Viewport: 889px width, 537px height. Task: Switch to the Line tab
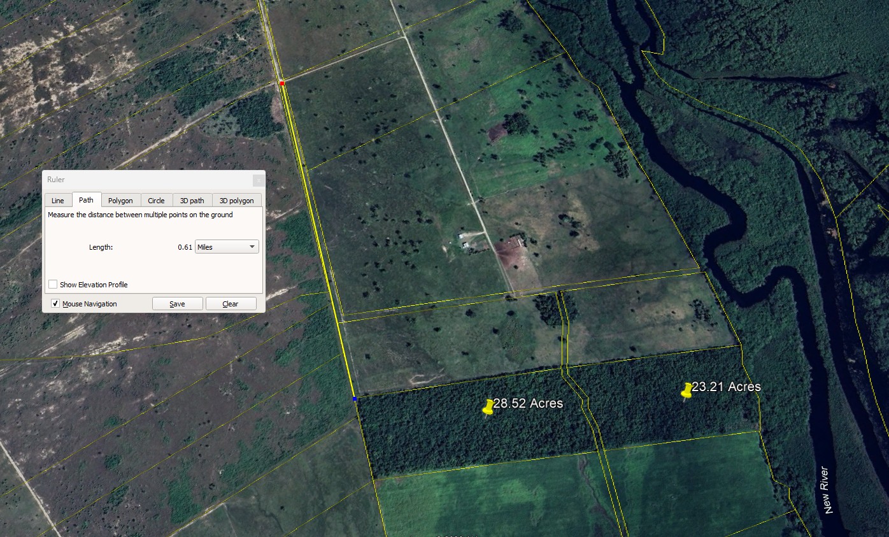point(57,201)
